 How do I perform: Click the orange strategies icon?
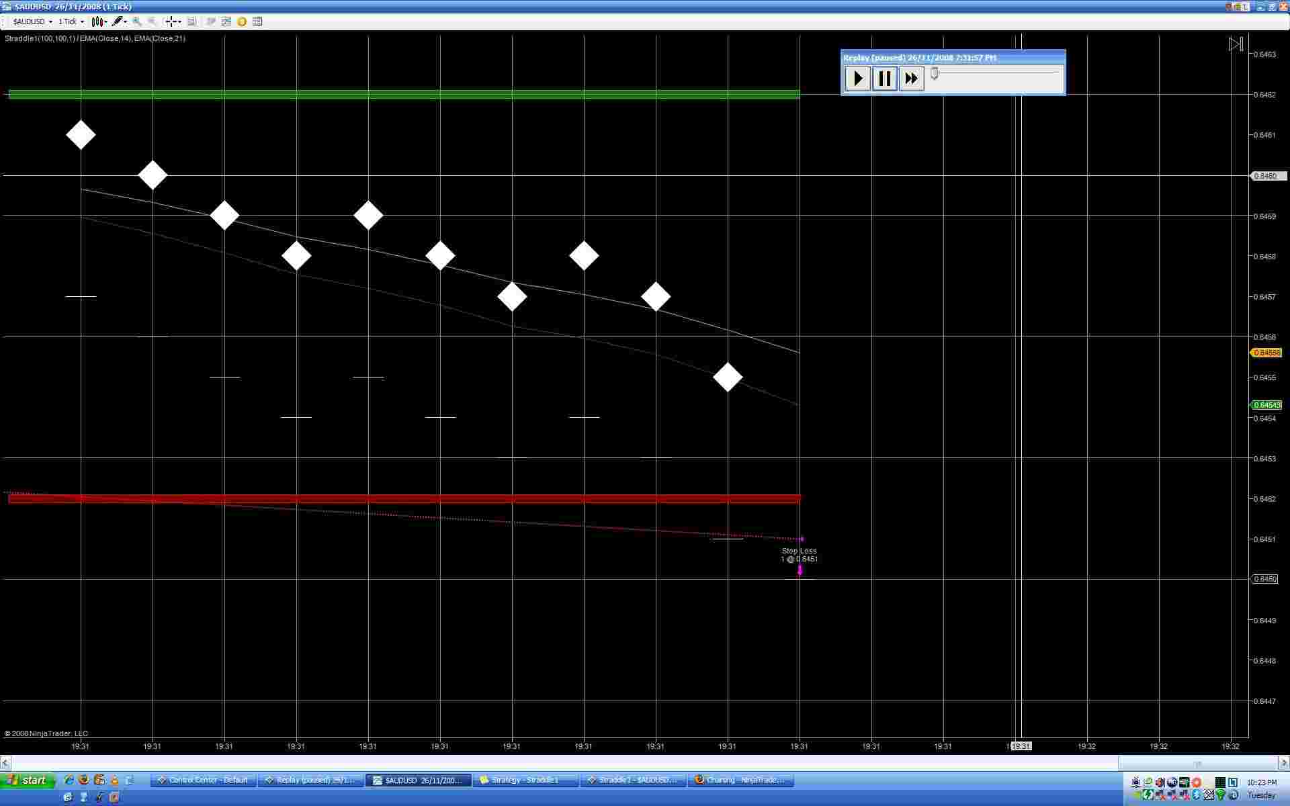242,21
